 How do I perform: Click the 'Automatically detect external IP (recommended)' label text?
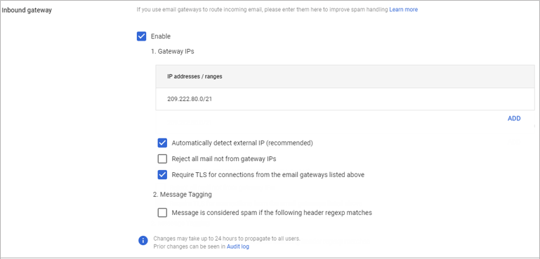(x=242, y=143)
